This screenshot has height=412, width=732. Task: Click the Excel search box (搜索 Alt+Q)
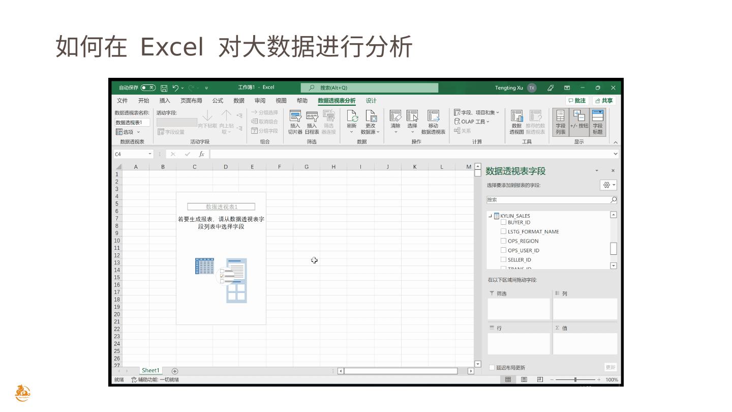click(x=370, y=87)
